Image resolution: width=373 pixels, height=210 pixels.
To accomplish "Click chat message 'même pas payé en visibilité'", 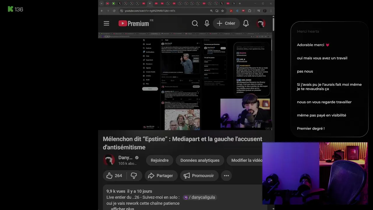I will click(321, 116).
